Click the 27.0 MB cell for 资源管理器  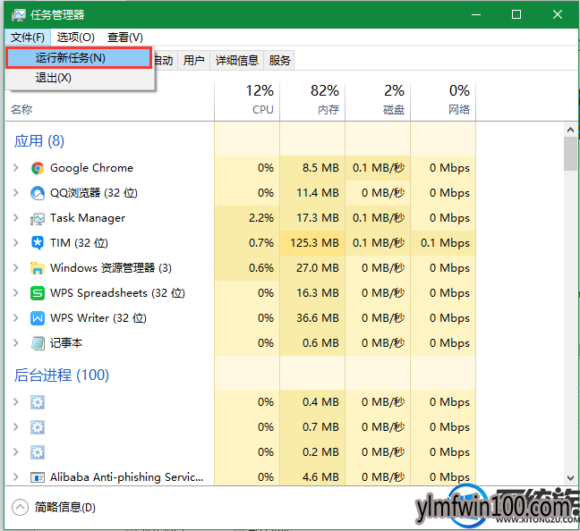312,267
